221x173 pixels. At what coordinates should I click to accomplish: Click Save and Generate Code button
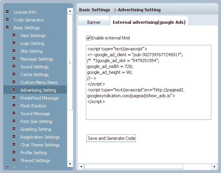(111, 138)
